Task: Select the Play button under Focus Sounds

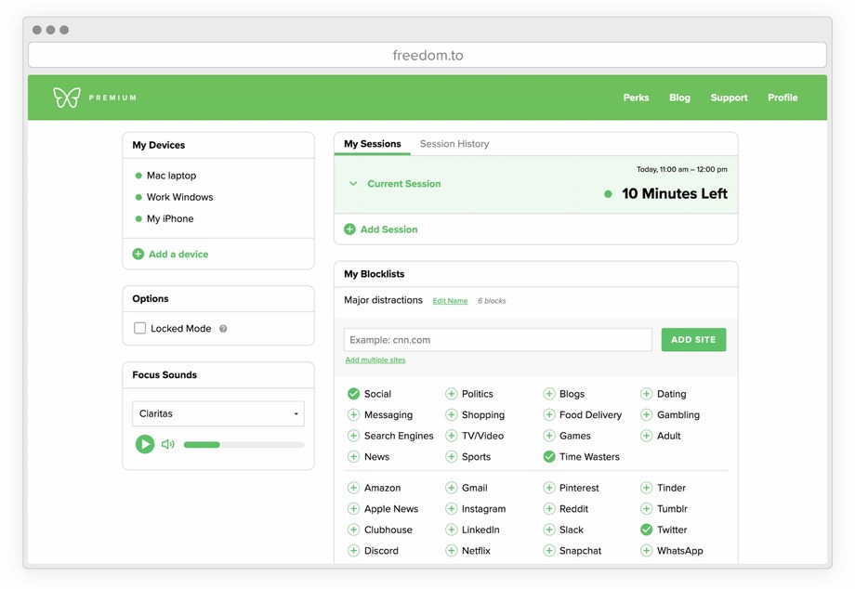Action: (x=145, y=444)
